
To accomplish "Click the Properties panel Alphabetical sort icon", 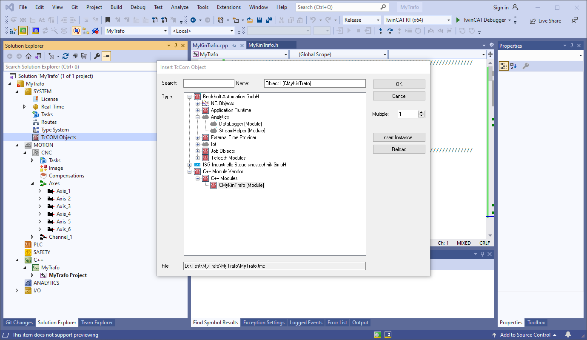I will tap(513, 66).
